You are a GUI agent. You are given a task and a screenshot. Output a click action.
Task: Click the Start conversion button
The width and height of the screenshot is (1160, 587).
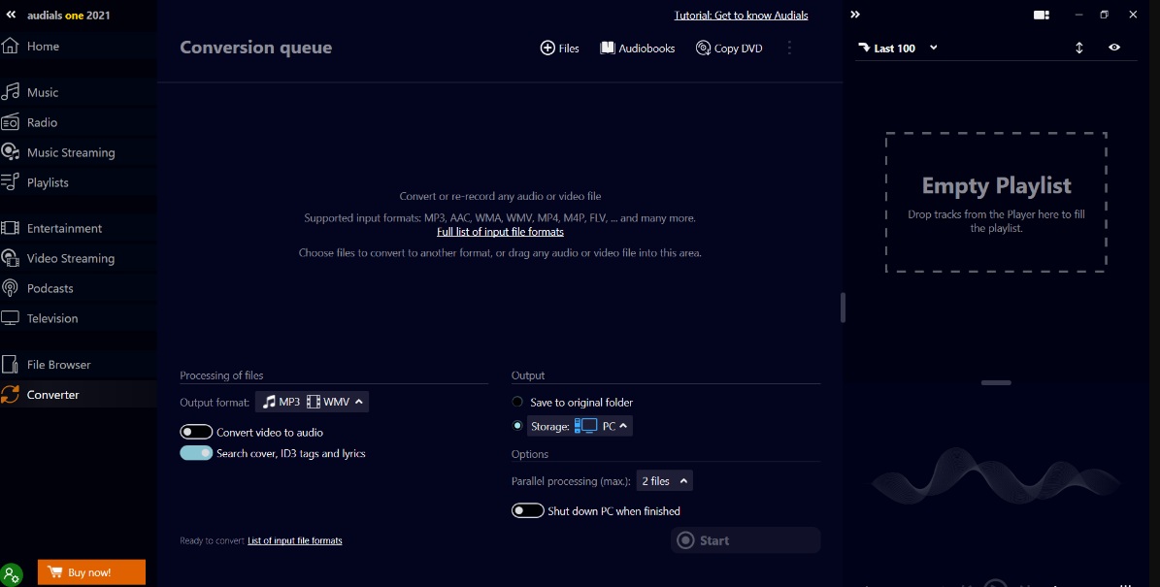pyautogui.click(x=746, y=540)
